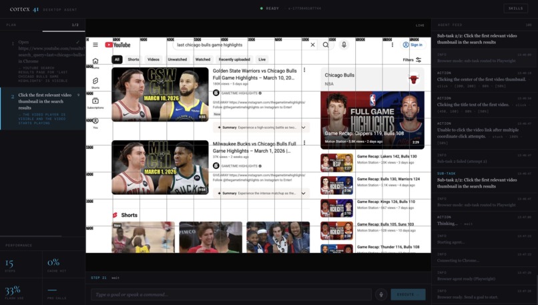Click the Sign in button
Image resolution: width=538 pixels, height=305 pixels.
click(x=413, y=45)
